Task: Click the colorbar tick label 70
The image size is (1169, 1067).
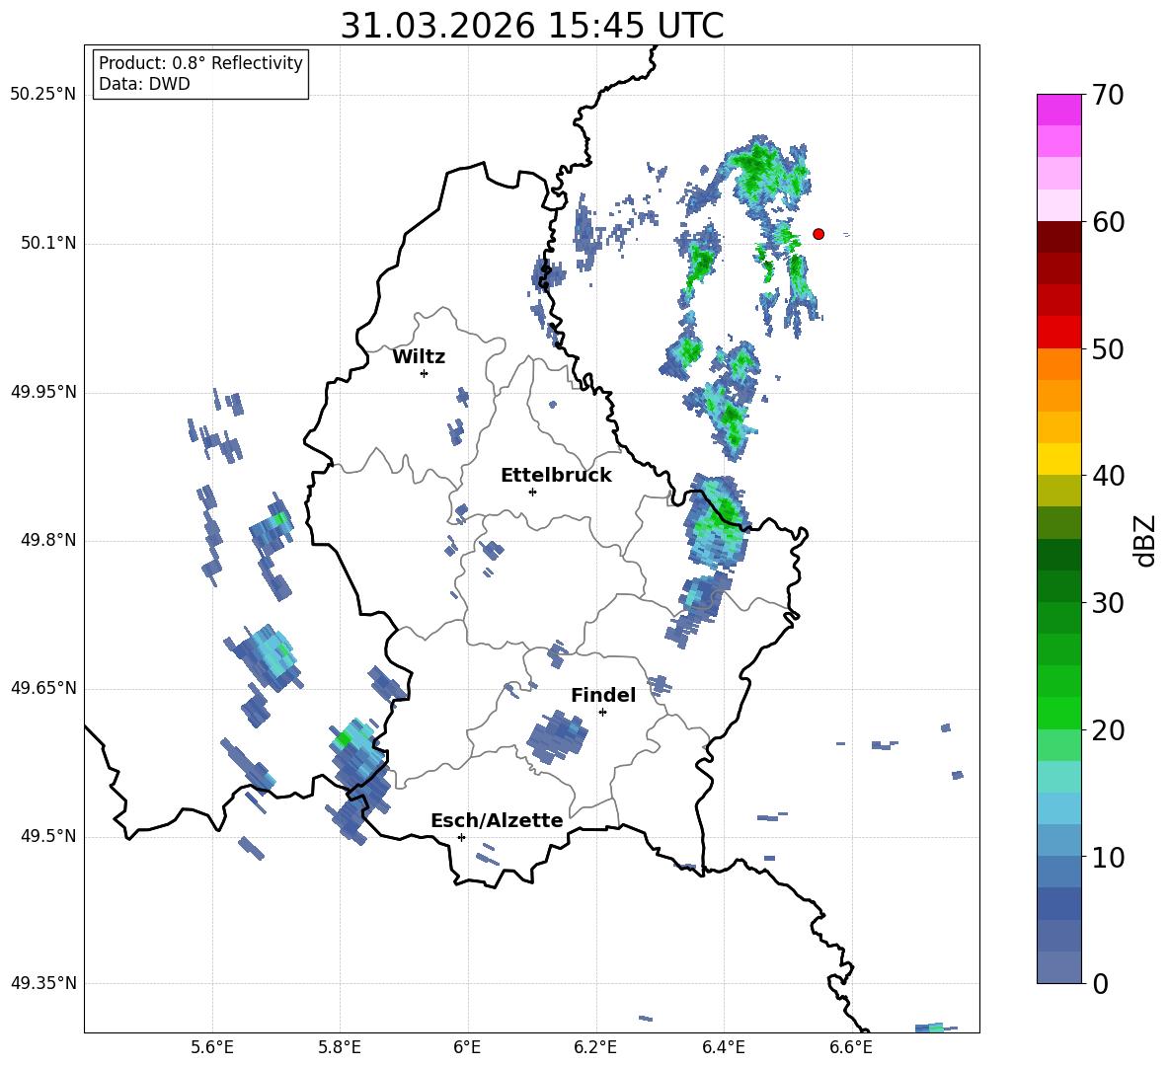Action: tap(1108, 96)
